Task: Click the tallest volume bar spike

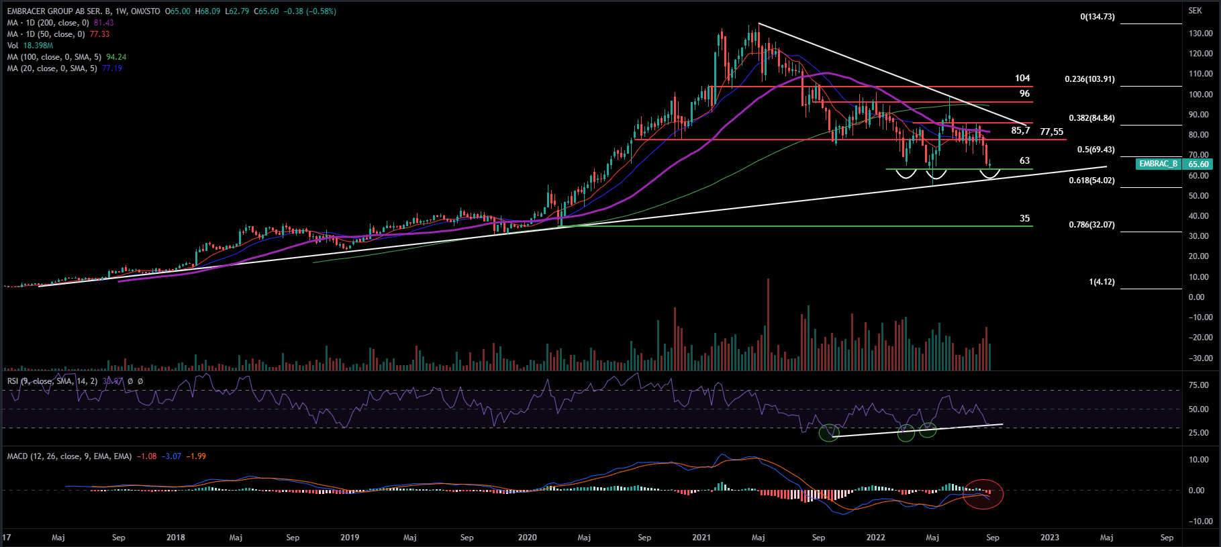Action: [768, 322]
